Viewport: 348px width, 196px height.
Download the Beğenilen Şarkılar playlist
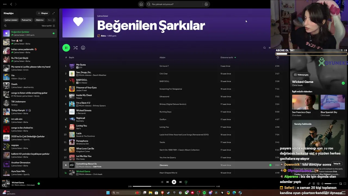(83, 48)
